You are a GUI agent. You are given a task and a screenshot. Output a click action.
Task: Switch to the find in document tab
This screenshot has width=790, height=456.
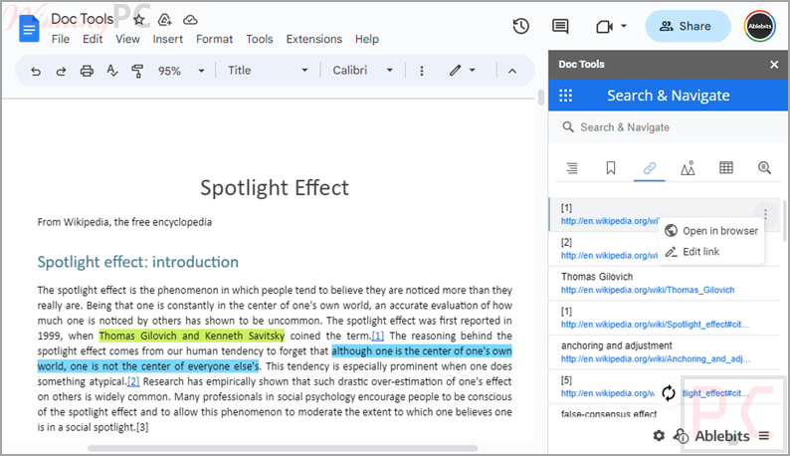[764, 168]
